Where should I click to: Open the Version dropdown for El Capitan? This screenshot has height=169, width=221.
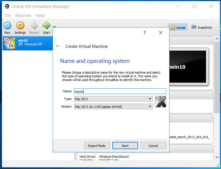113,106
